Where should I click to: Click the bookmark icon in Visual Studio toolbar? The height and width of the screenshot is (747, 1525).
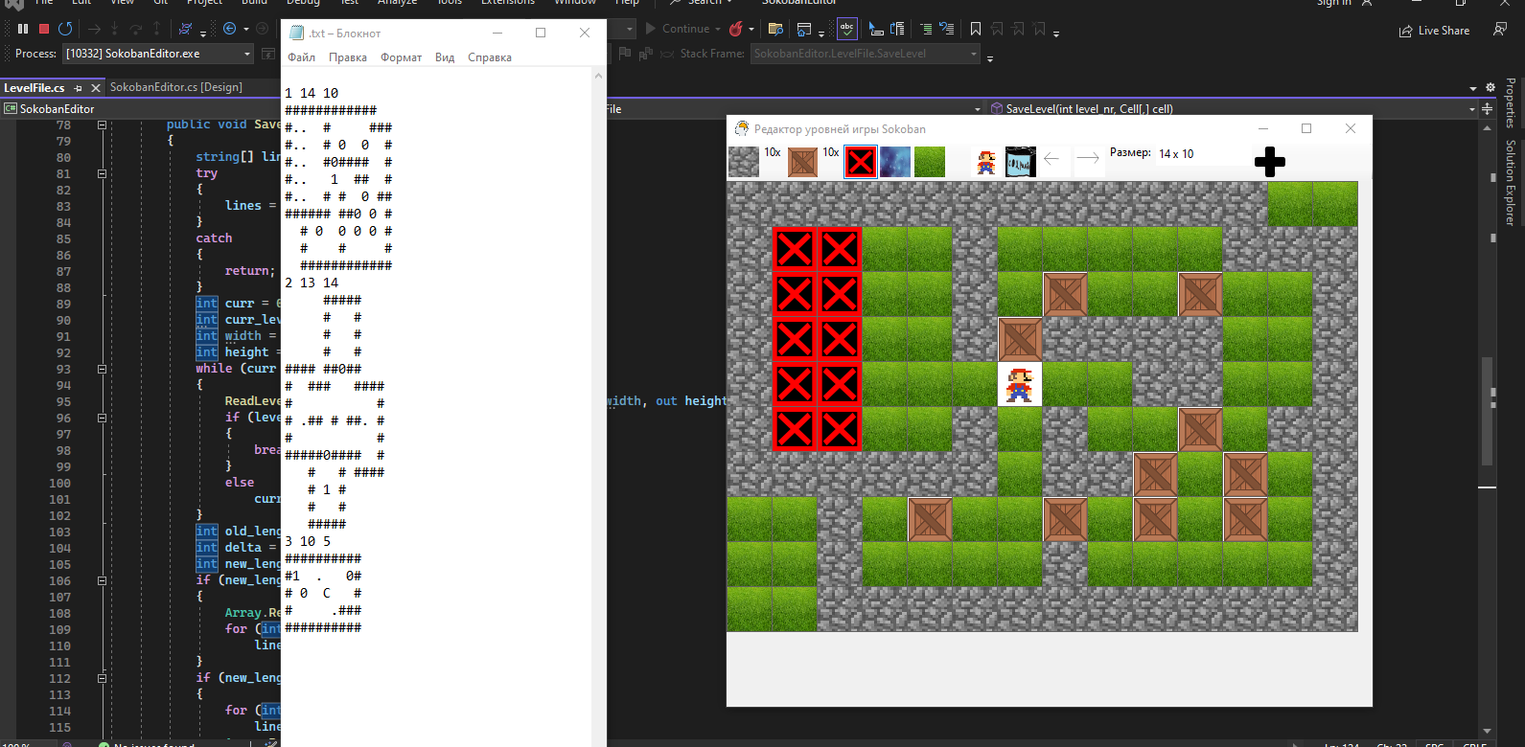coord(976,29)
